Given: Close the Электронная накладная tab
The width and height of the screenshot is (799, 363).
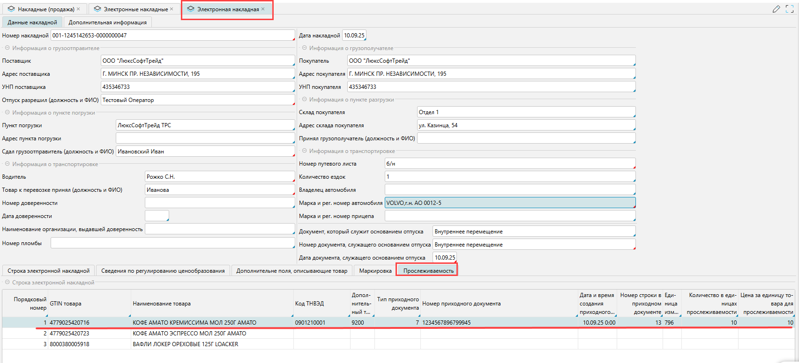Looking at the screenshot, I should click(263, 9).
